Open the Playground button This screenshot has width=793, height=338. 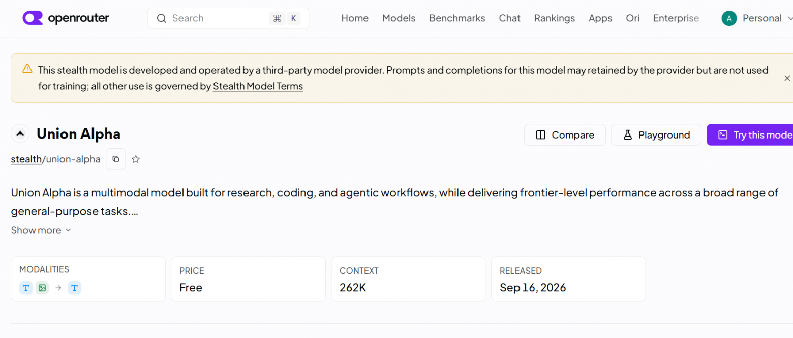pyautogui.click(x=656, y=135)
